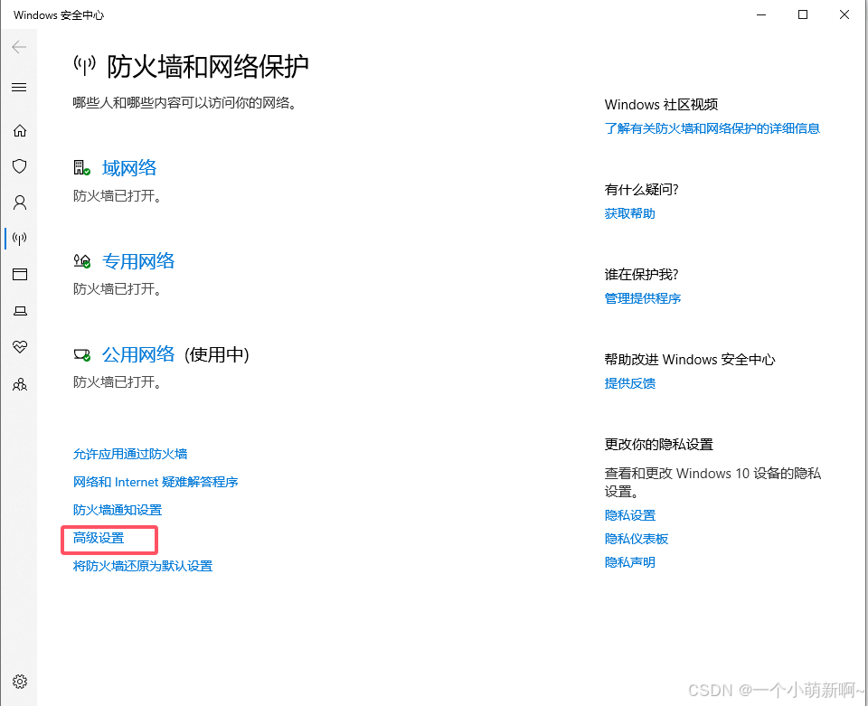Image resolution: width=868 pixels, height=706 pixels.
Task: Open 隐私设置 link
Action: click(630, 515)
